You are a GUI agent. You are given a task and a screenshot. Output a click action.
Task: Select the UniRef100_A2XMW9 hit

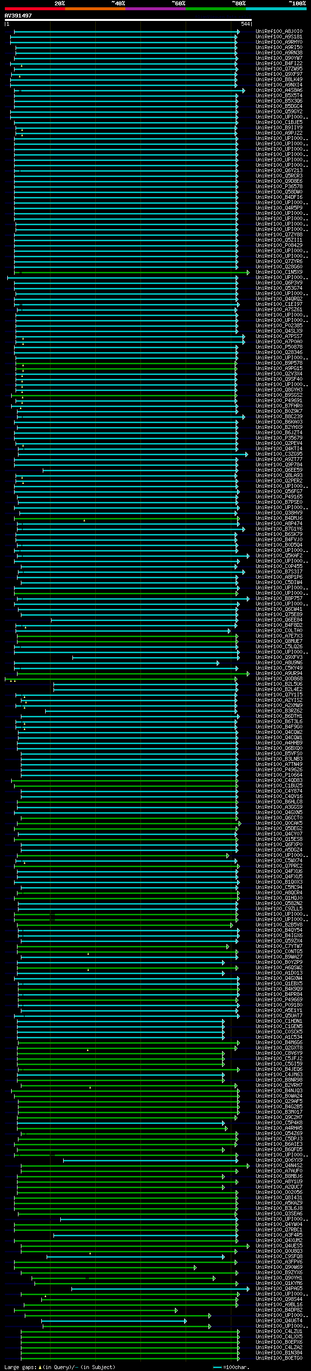tap(279, 706)
